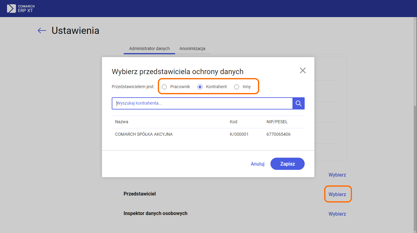Close the dialog with the X icon
The height and width of the screenshot is (233, 417).
pos(303,71)
